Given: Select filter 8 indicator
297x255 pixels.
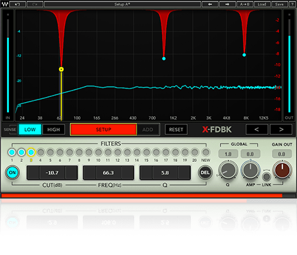Looking at the screenshot, I should click(x=79, y=152).
